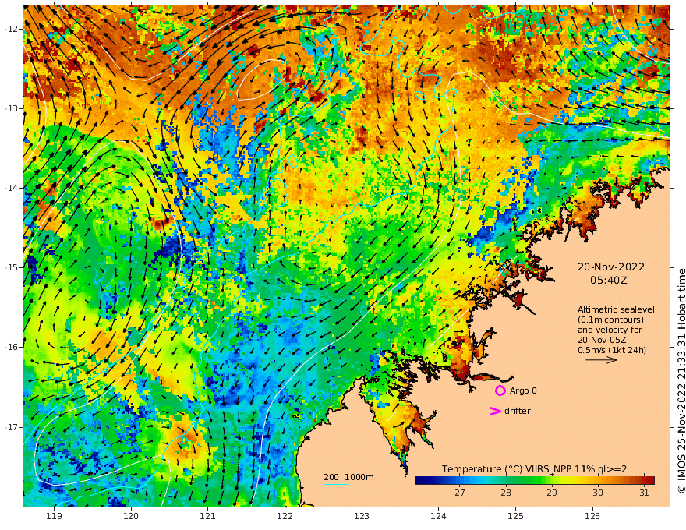Viewport: 686px width, 530px height.
Task: Click the 'Argo 0' legend label
Action: pos(523,390)
